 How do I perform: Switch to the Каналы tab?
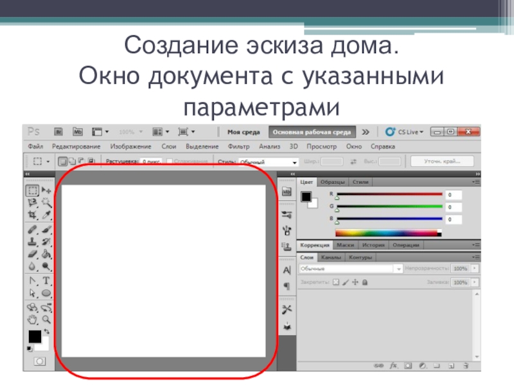point(331,258)
